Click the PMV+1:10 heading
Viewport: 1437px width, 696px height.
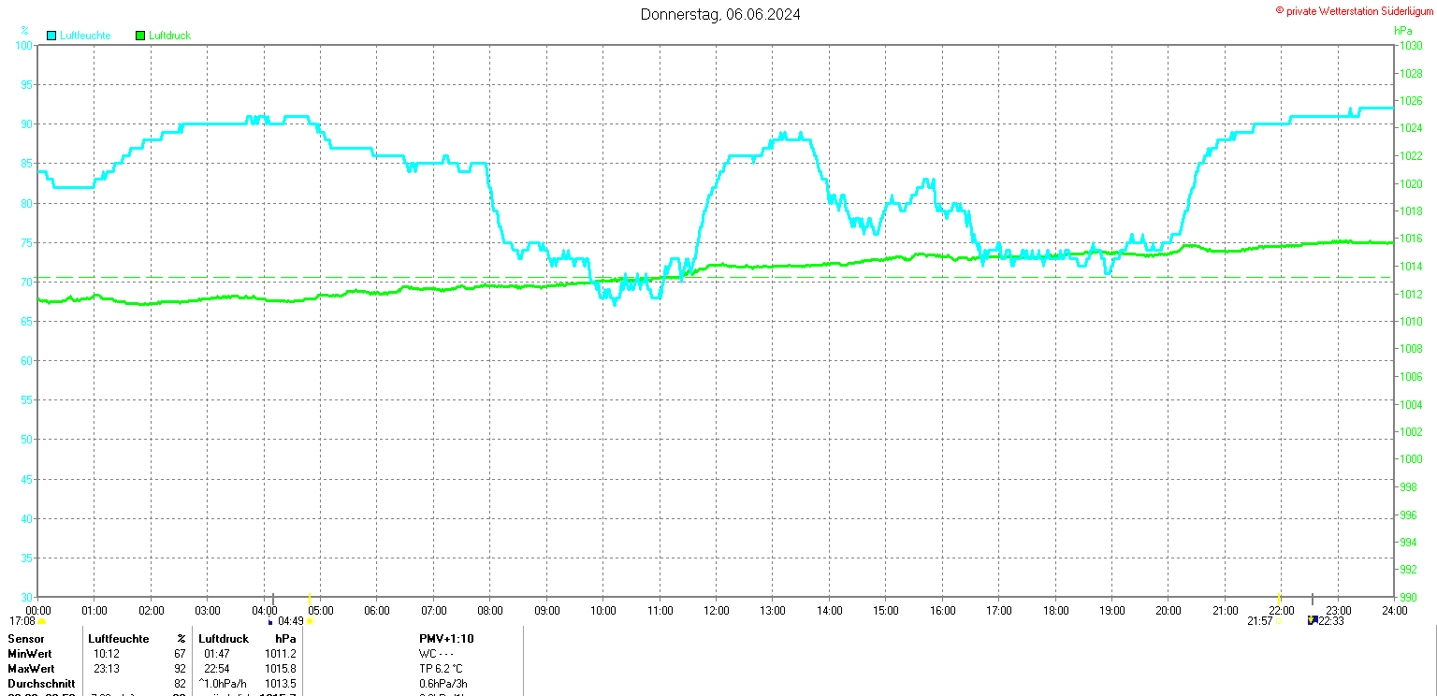click(x=446, y=638)
